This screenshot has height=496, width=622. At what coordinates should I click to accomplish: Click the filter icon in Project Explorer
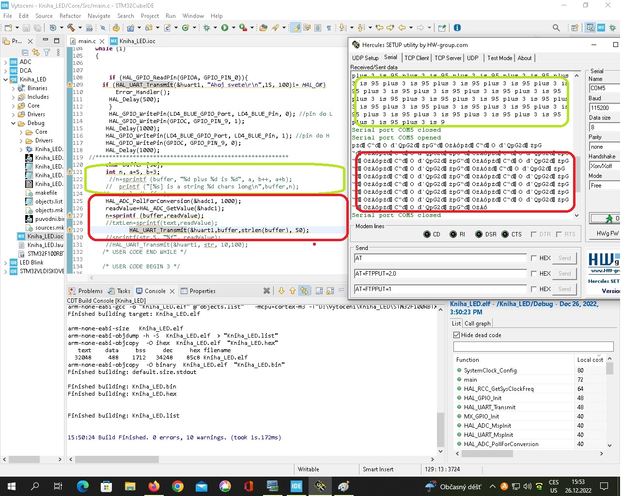click(47, 52)
